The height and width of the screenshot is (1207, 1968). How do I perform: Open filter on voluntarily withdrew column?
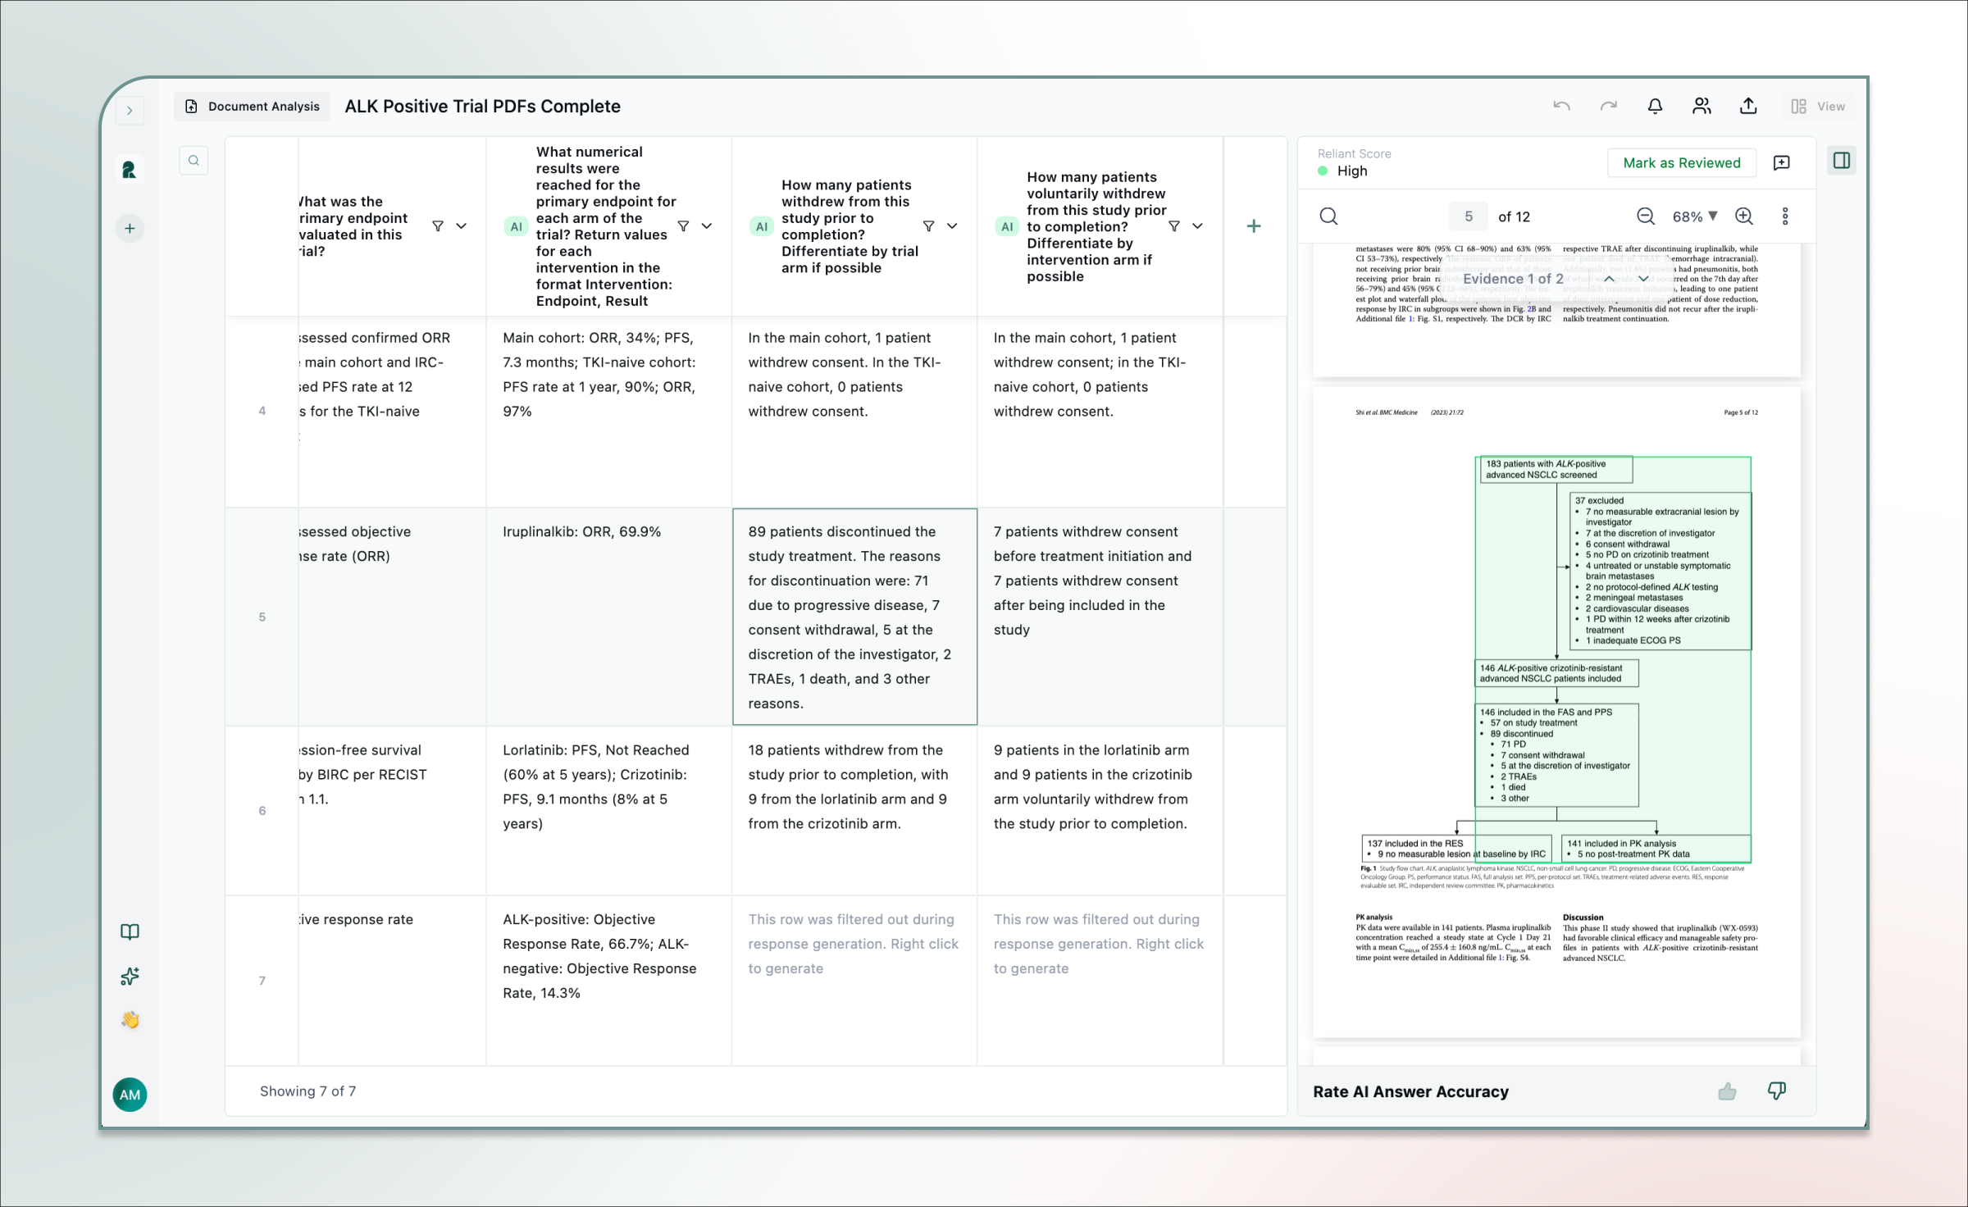click(1174, 226)
